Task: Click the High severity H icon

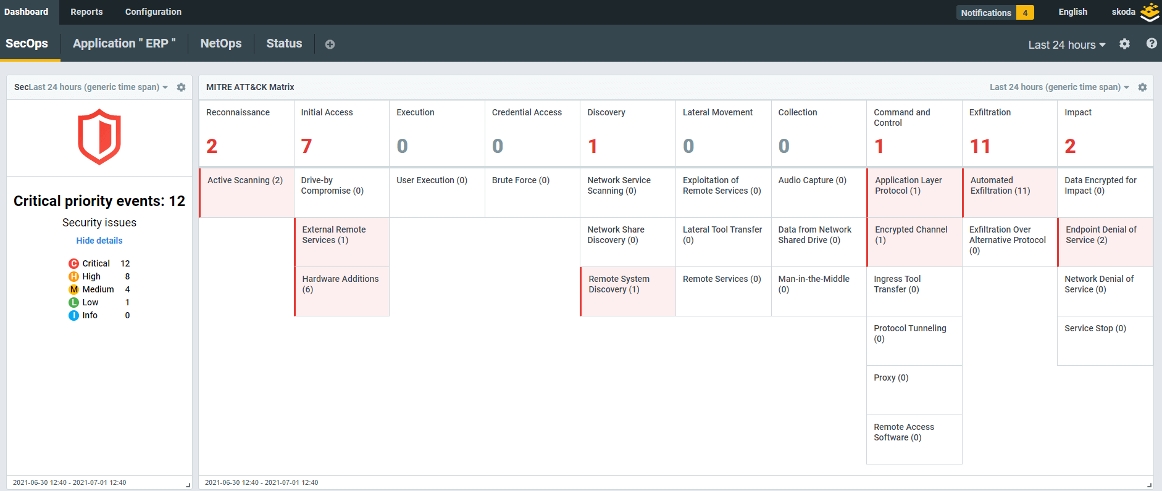Action: [73, 277]
